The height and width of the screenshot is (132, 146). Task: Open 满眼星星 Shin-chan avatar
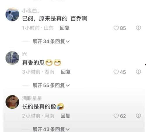click(12, 102)
